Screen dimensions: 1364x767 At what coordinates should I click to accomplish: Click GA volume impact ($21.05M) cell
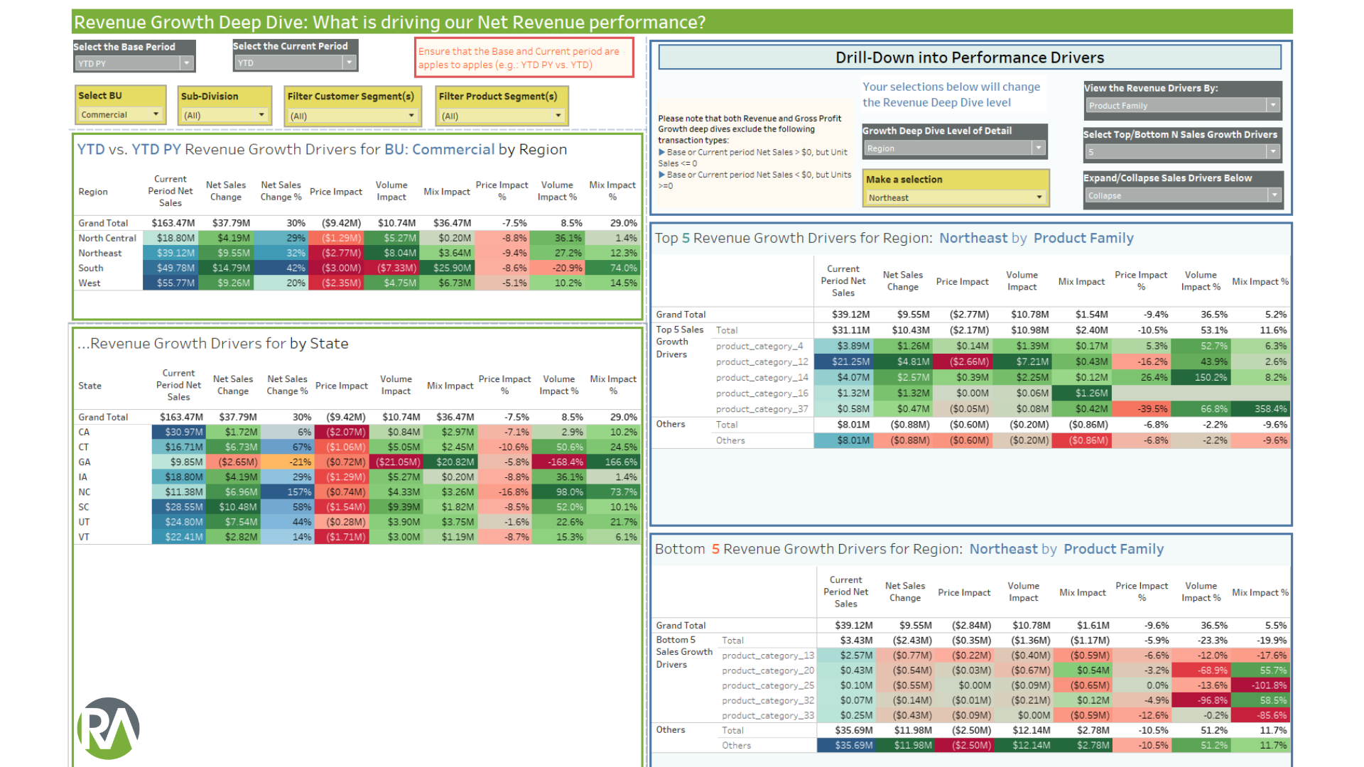(x=396, y=462)
